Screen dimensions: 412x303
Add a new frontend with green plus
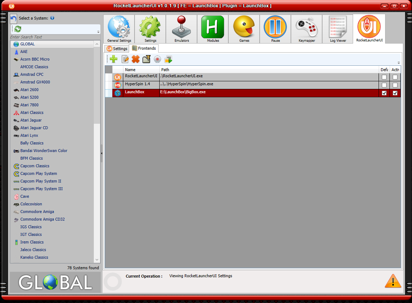coord(114,59)
